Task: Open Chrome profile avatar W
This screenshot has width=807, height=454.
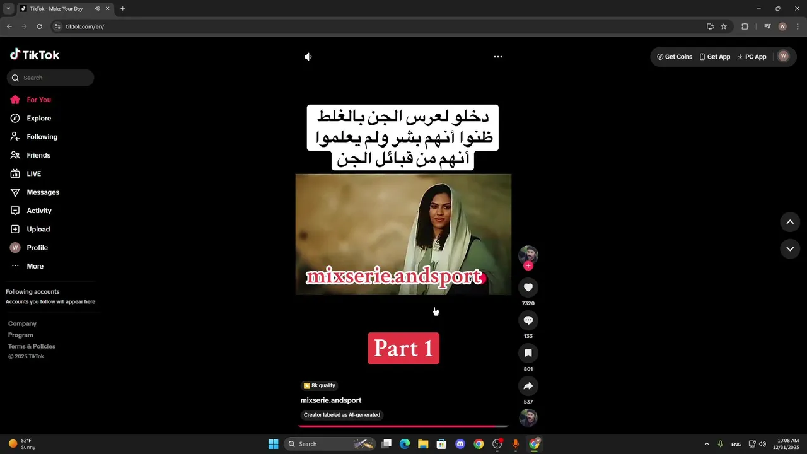Action: pyautogui.click(x=782, y=26)
